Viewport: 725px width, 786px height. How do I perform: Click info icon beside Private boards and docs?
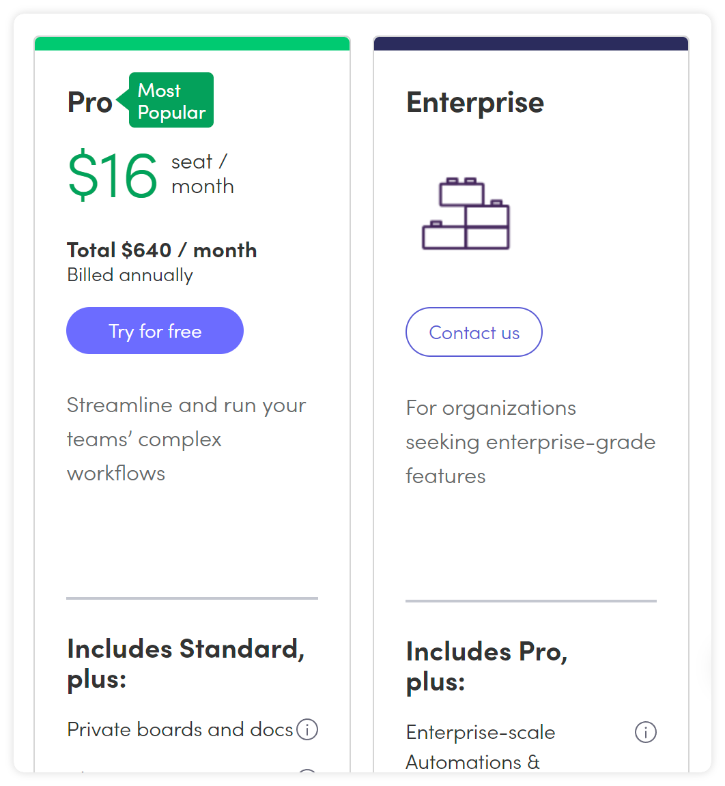307,730
